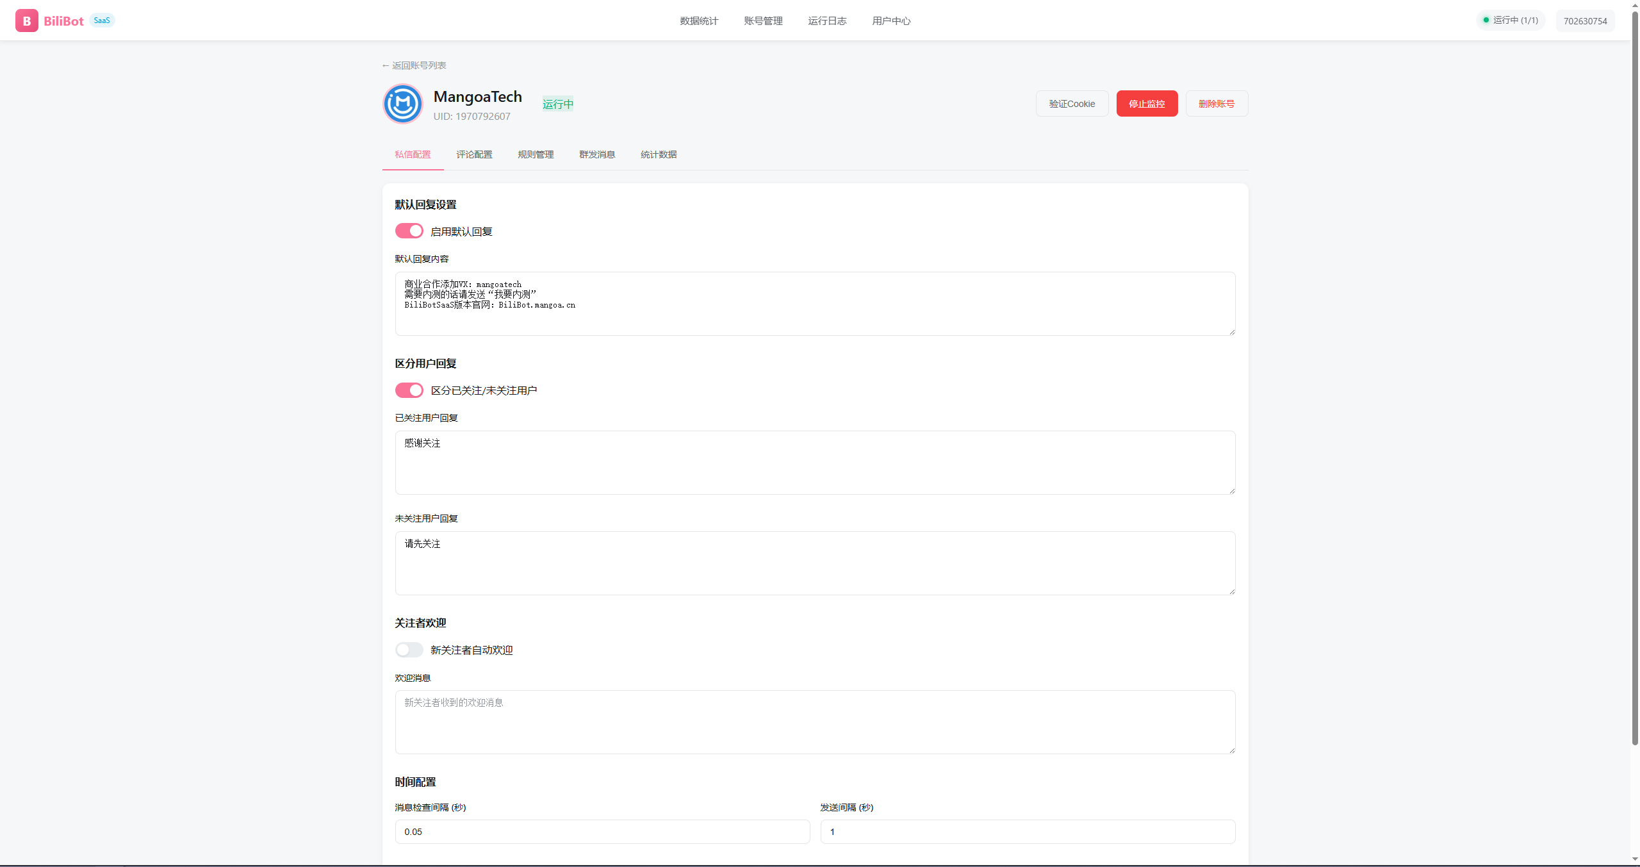
Task: Click the 702630754 ID badge
Action: (x=1585, y=21)
